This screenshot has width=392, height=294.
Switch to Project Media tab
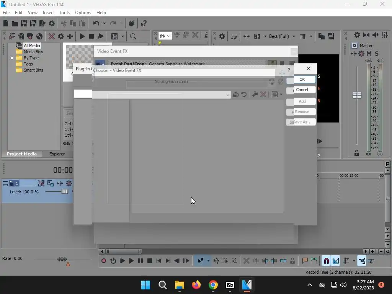click(x=22, y=154)
